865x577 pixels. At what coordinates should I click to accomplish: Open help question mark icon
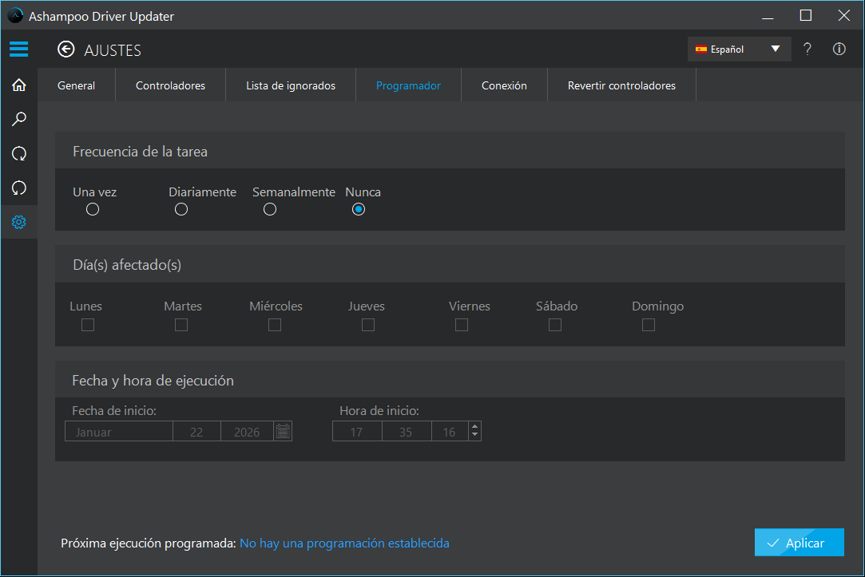[807, 49]
